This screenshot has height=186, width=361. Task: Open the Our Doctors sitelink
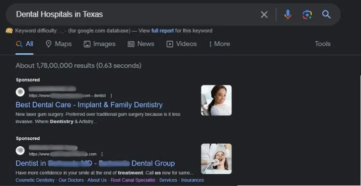pyautogui.click(x=71, y=180)
